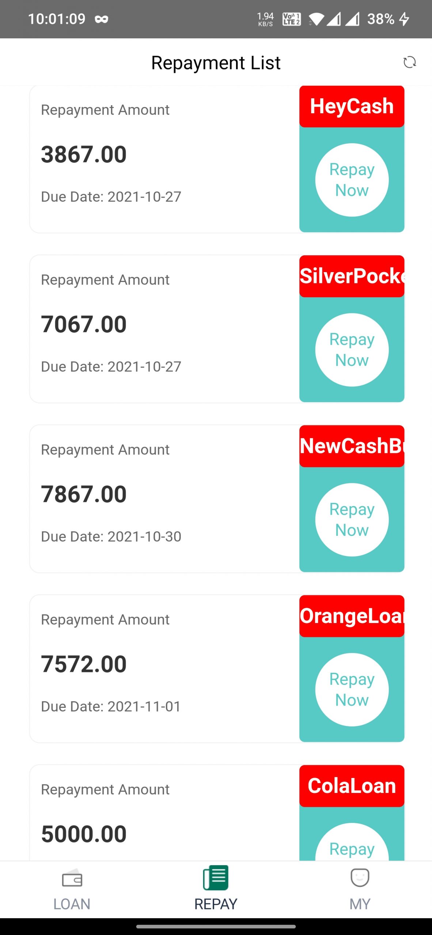Tap the red HeyCash label
This screenshot has width=432, height=935.
[x=352, y=107]
